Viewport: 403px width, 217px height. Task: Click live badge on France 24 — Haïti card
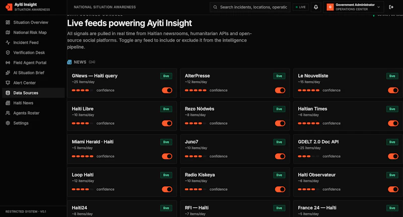point(392,208)
